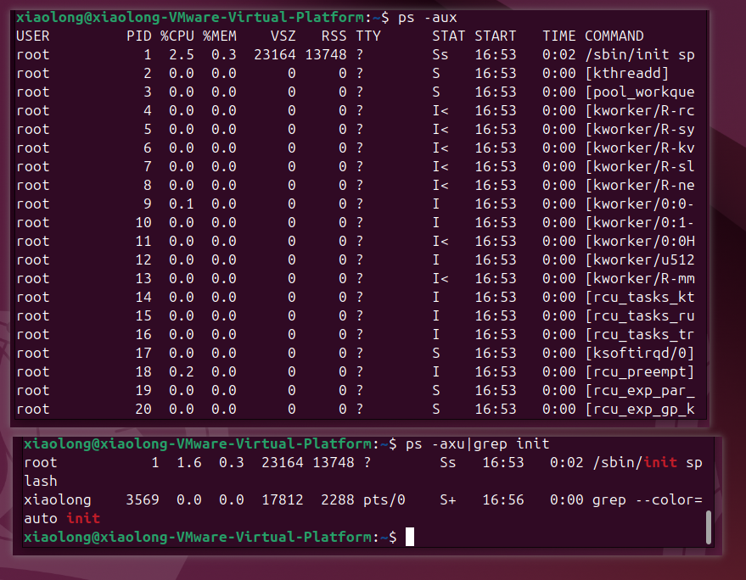This screenshot has height=580, width=746.
Task: Click the [kworker/R-sl process name
Action: click(640, 166)
